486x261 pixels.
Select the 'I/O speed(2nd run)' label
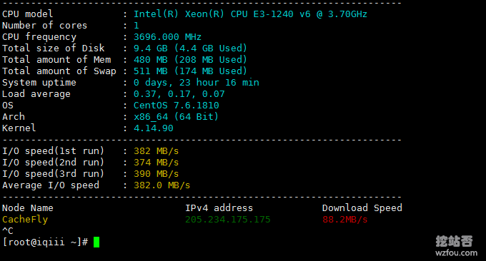(53, 163)
